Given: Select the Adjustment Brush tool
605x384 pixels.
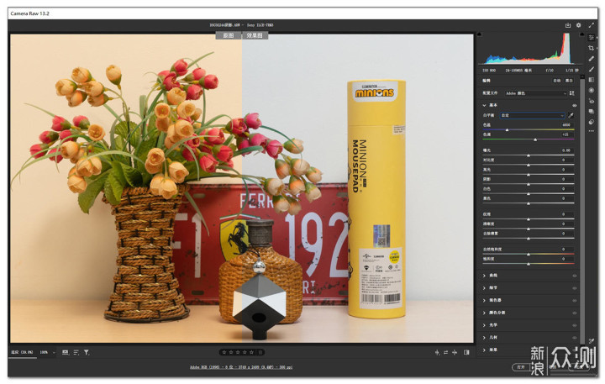Looking at the screenshot, I should pos(591,69).
